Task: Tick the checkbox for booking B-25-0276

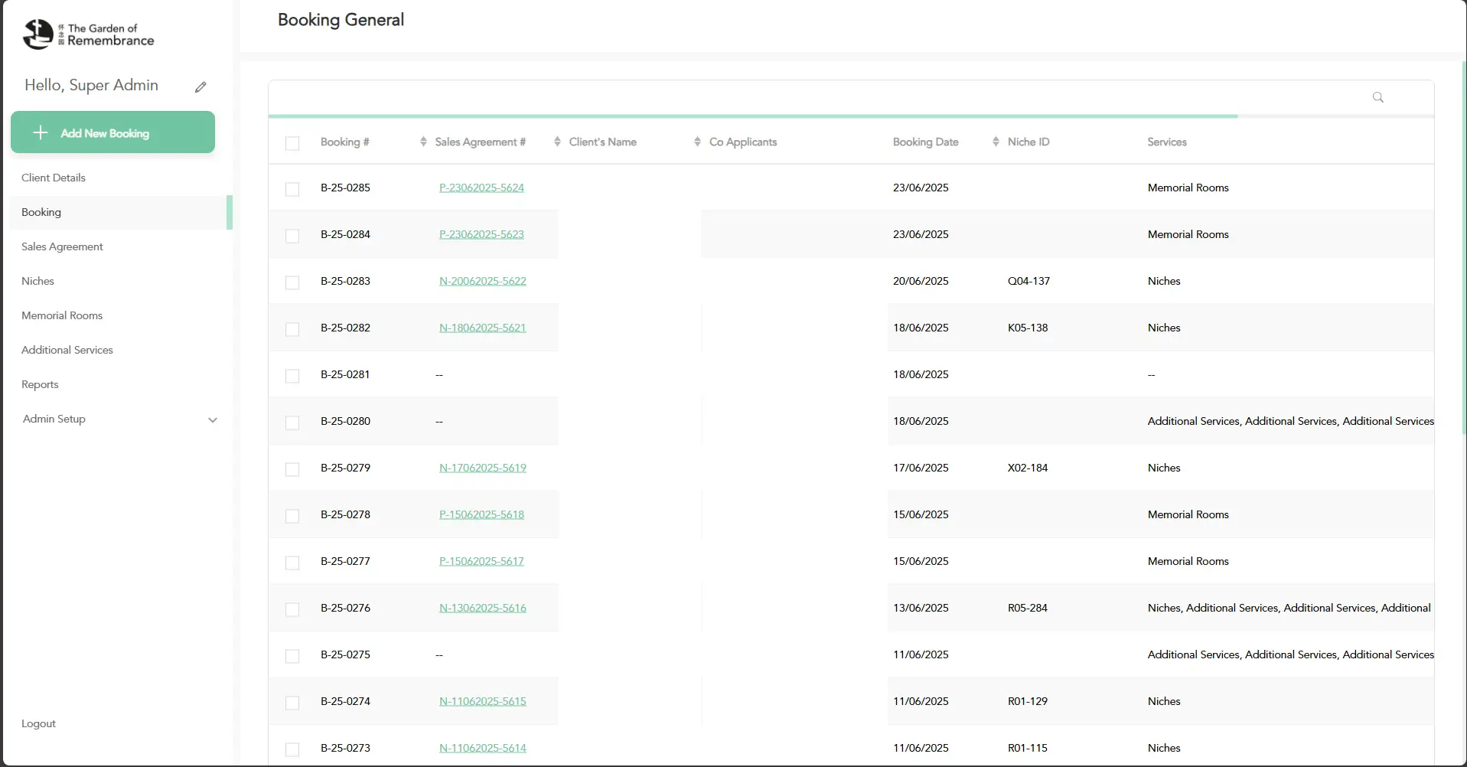Action: 292,609
